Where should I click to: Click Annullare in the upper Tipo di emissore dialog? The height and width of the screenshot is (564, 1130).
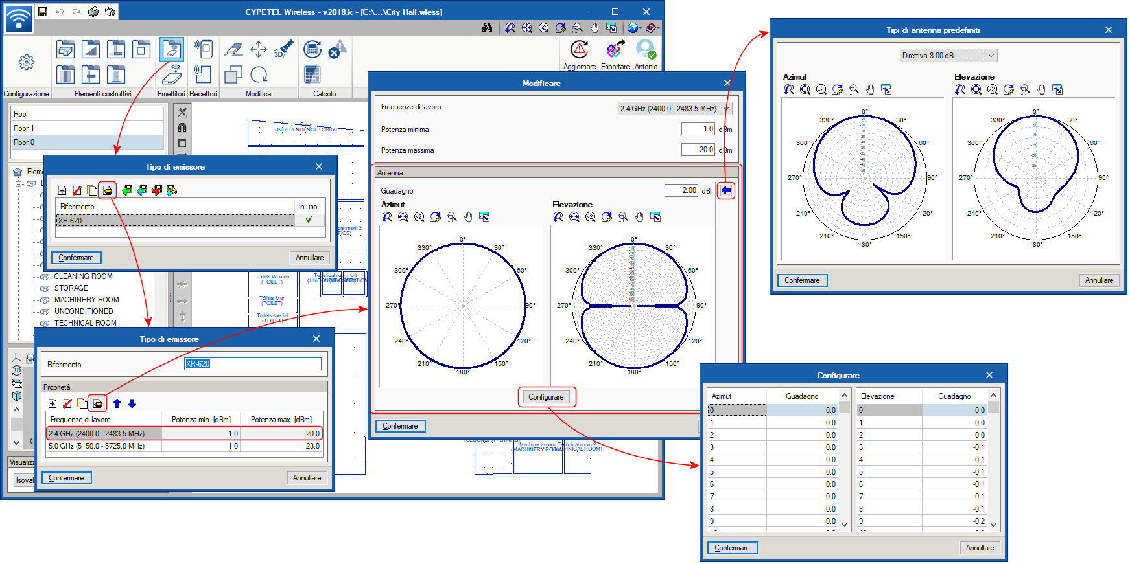tap(309, 258)
